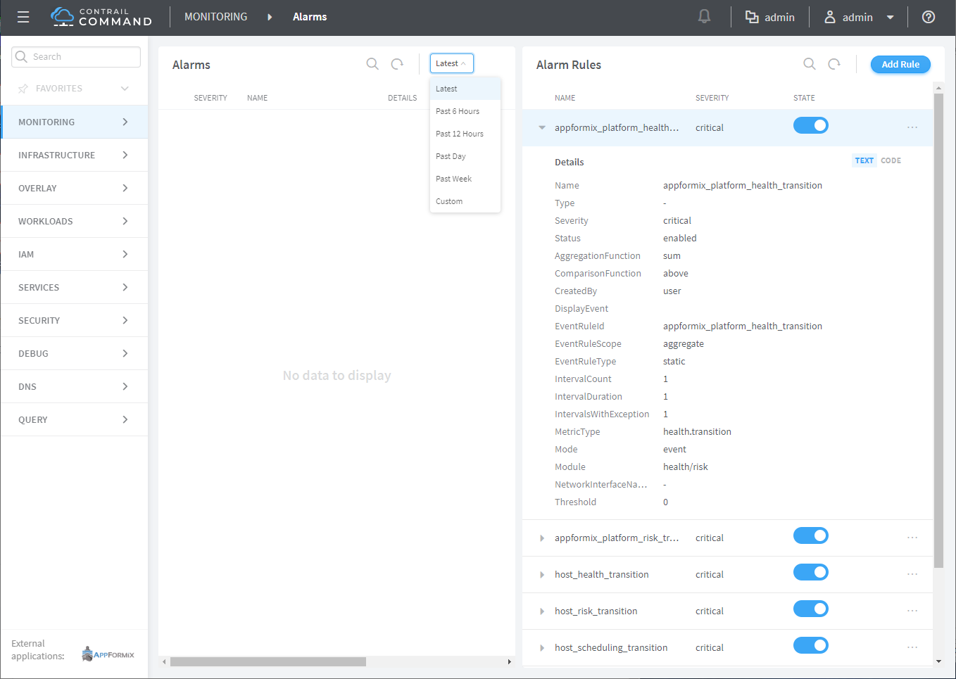Expand the OVERLAY menu chevron
Viewport: 956px width, 679px height.
(125, 188)
